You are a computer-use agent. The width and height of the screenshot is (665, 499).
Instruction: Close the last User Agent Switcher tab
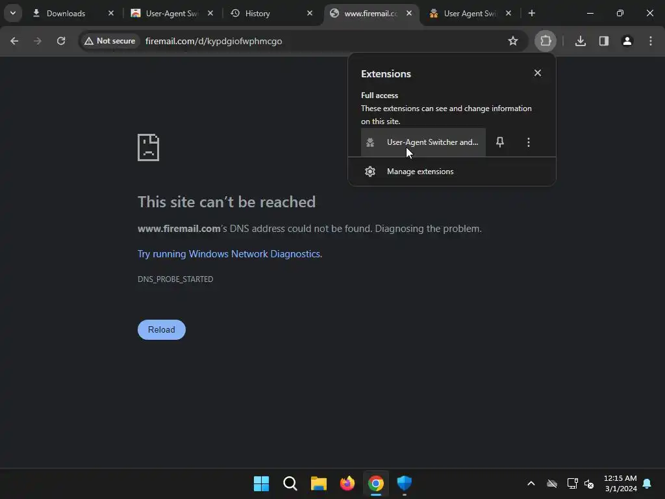tap(508, 13)
